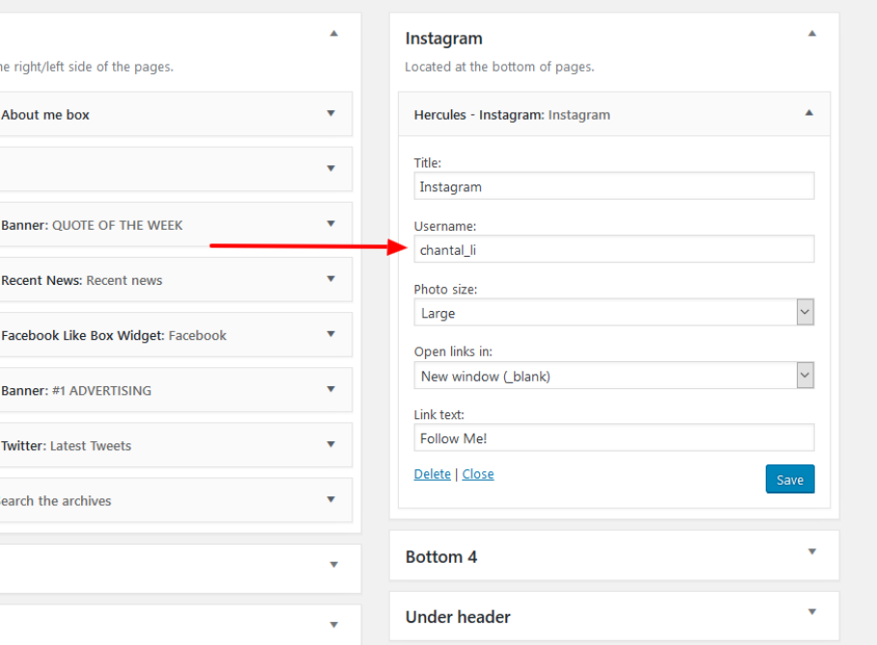Expand Facebook Like Box Widget arrow
The height and width of the screenshot is (645, 877).
(x=330, y=334)
